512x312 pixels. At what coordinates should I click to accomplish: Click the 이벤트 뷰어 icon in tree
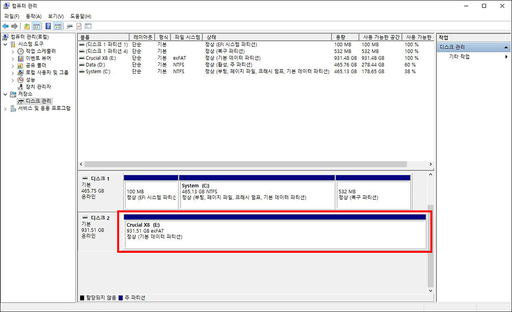point(20,58)
